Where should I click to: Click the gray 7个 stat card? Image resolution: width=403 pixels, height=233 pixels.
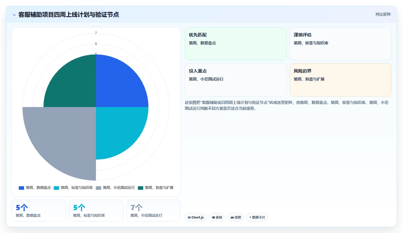pyautogui.click(x=153, y=210)
